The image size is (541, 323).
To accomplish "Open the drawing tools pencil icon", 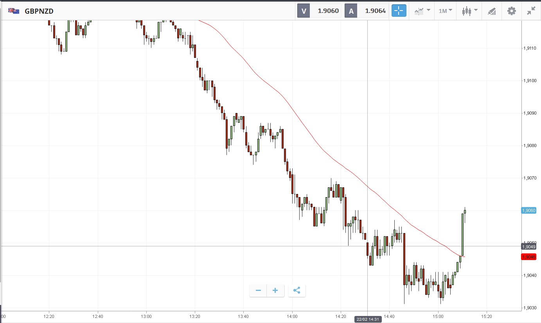I will tap(492, 11).
